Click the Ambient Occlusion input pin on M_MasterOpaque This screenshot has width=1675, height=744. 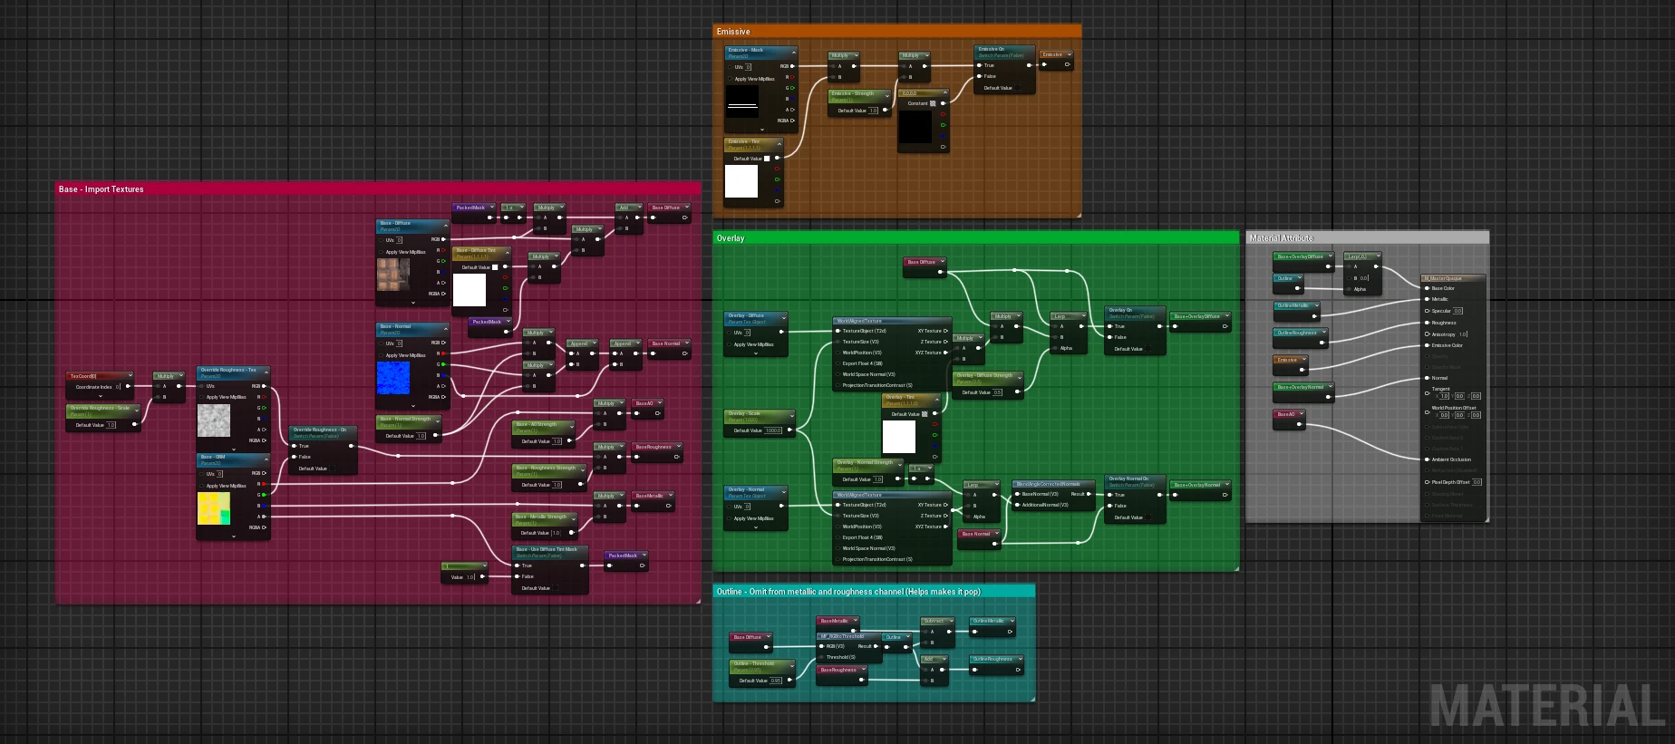click(1427, 459)
